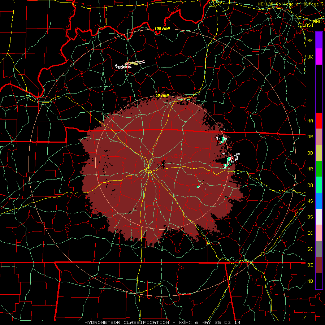325x325 pixels.
Task: Click the bright green RA rain swatch
Action: [319, 185]
